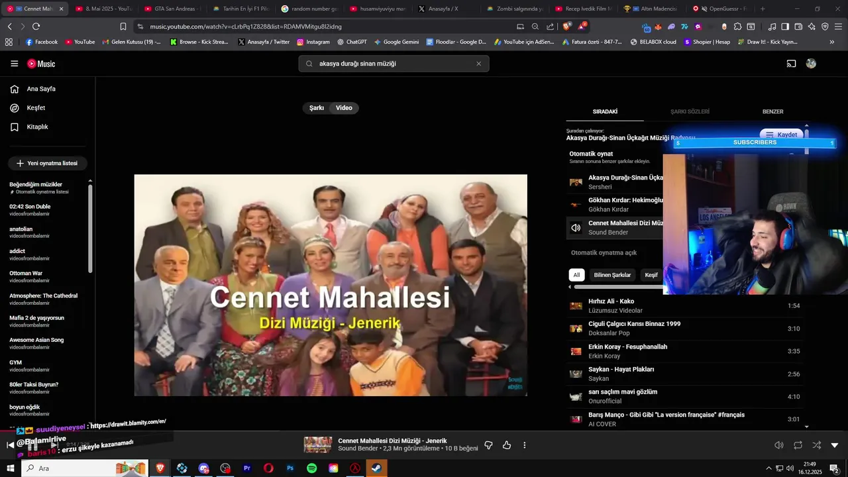Like the song with thumbs-up icon
Screen dimensions: 848x477
pyautogui.click(x=507, y=445)
